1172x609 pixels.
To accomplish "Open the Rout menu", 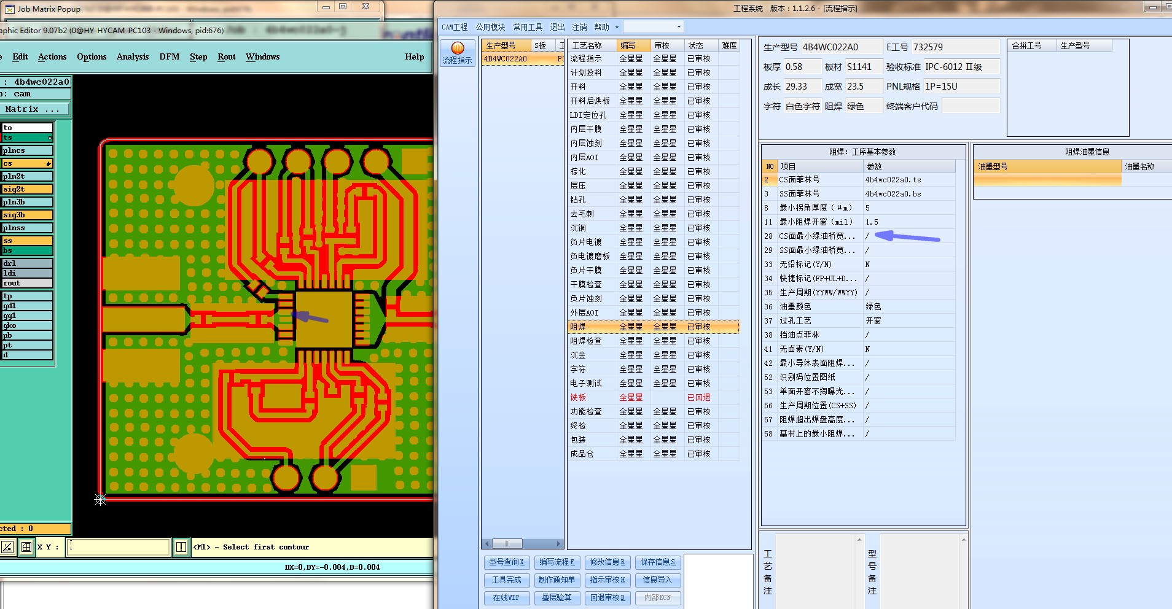I will point(227,56).
